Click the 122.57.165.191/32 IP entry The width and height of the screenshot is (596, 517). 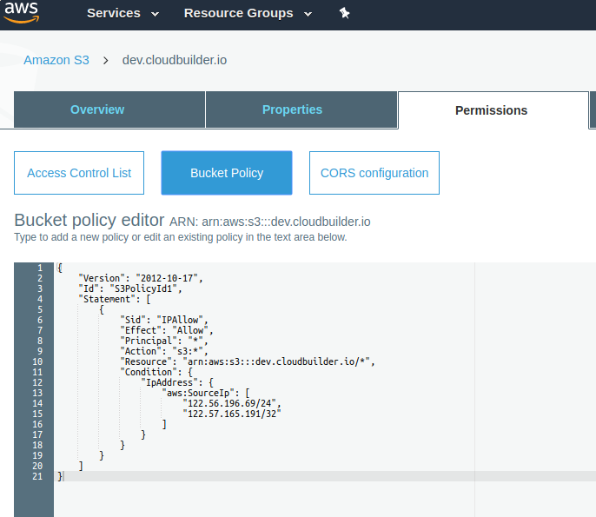coord(232,414)
